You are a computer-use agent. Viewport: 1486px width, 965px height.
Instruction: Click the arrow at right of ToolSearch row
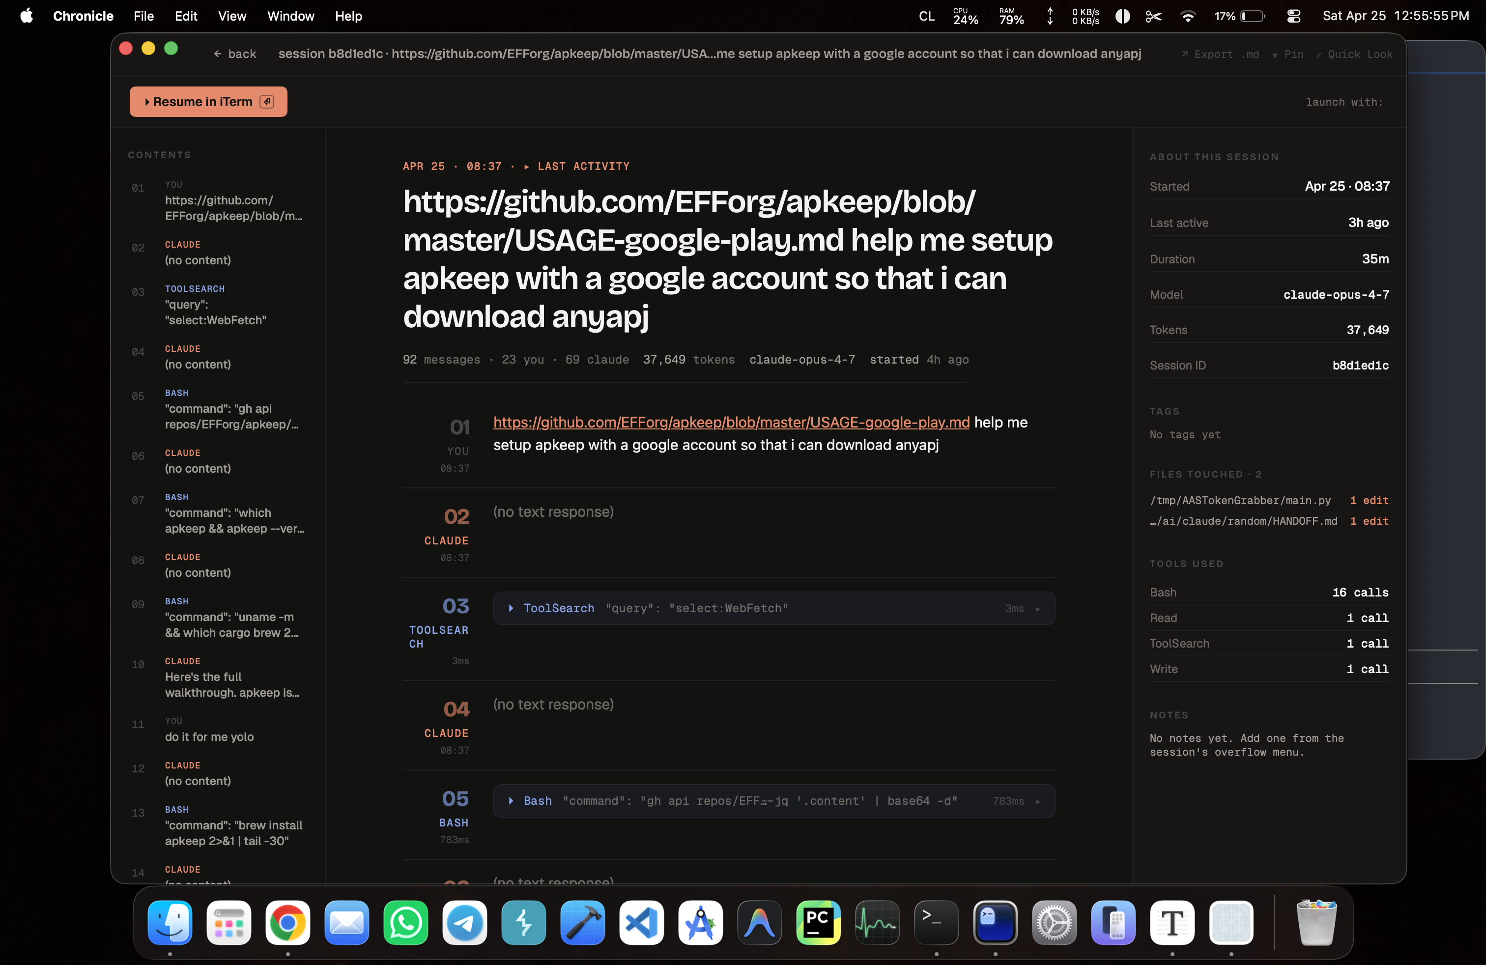(1038, 609)
